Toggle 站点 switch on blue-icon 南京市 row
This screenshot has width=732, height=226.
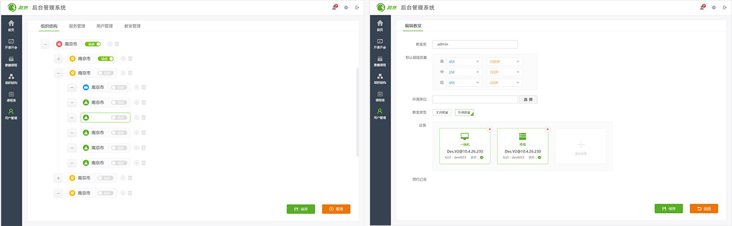click(x=119, y=87)
